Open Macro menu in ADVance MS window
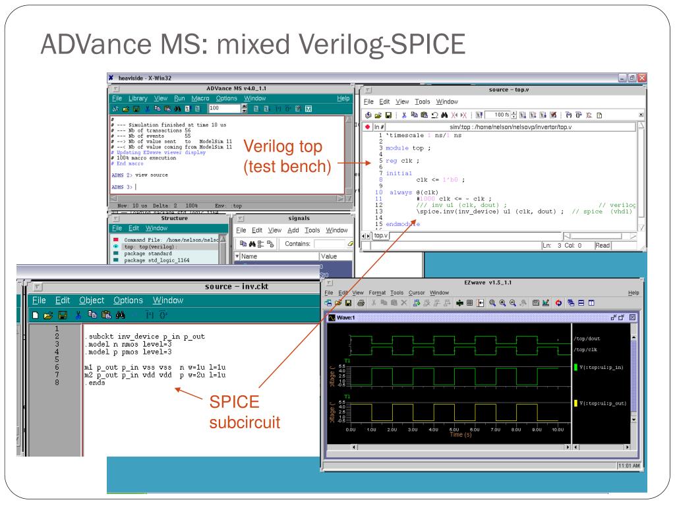675x506 pixels. [x=200, y=98]
